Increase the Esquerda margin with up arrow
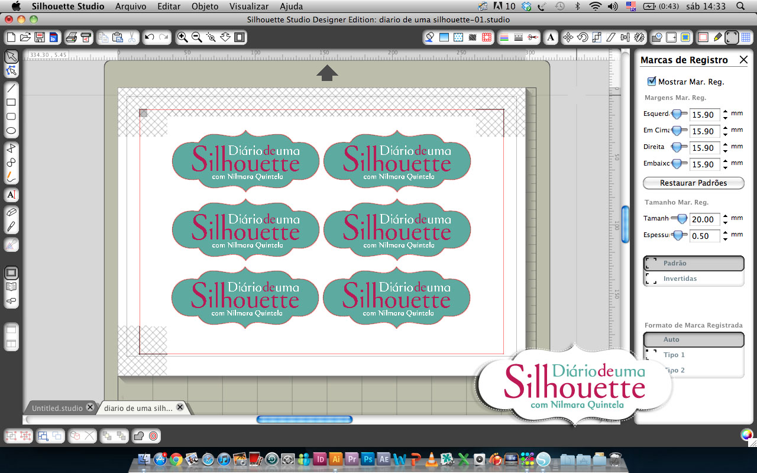This screenshot has width=757, height=473. [x=725, y=111]
